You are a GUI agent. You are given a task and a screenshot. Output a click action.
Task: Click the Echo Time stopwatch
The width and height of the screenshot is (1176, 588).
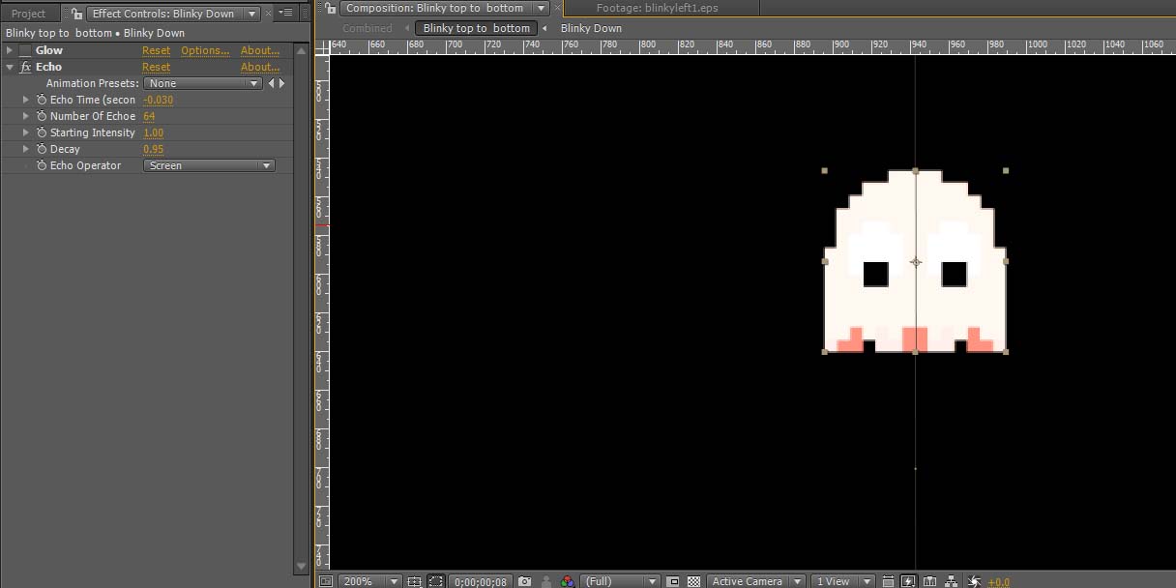click(x=42, y=100)
